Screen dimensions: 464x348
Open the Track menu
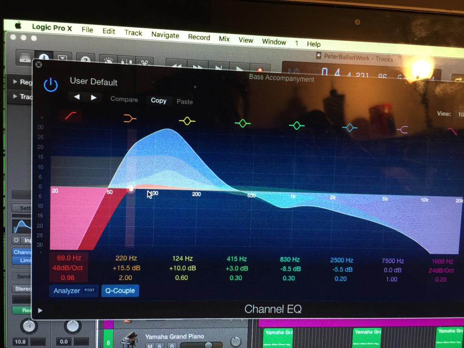click(133, 33)
